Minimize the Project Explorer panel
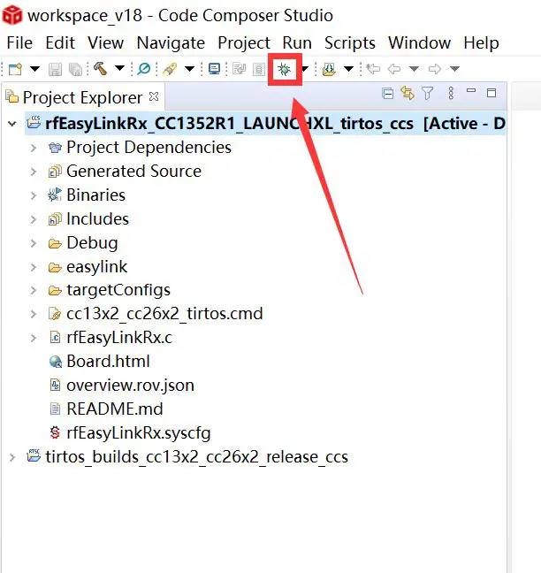 pos(471,90)
